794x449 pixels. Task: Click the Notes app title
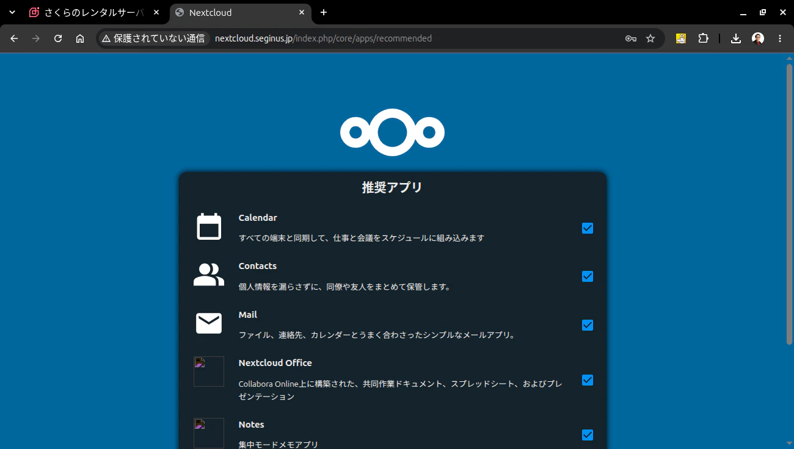tap(252, 425)
